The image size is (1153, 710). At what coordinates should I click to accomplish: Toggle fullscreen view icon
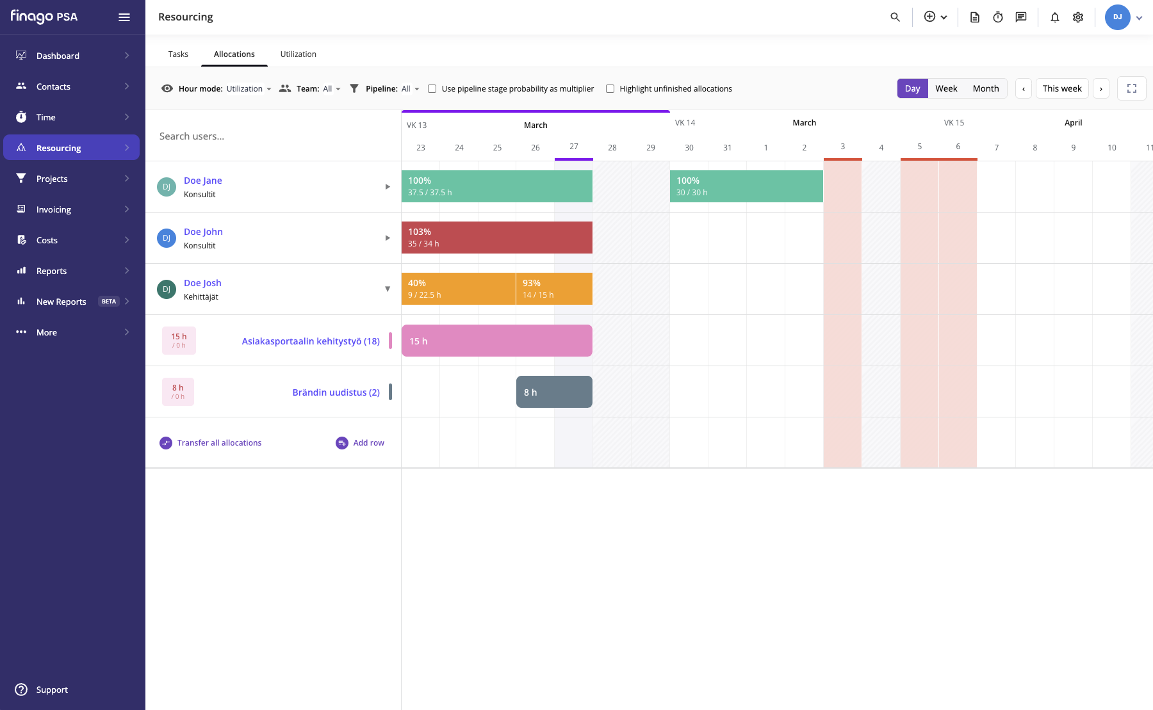click(1132, 88)
